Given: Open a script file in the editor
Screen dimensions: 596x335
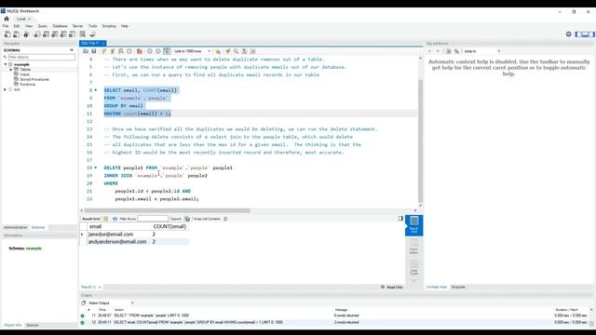Looking at the screenshot, I should (x=86, y=51).
